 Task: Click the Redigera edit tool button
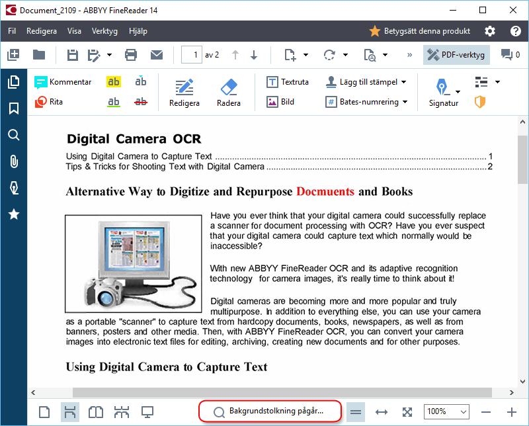click(x=184, y=93)
